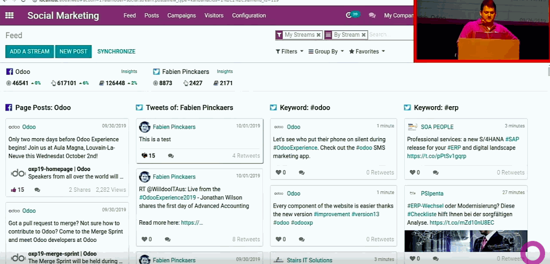
Task: Like the SOA PEOPLE tweet
Action: click(x=413, y=172)
